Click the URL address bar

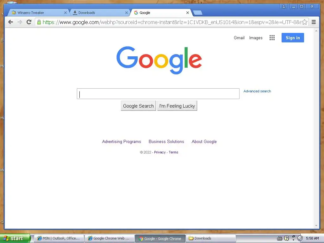tap(172, 22)
